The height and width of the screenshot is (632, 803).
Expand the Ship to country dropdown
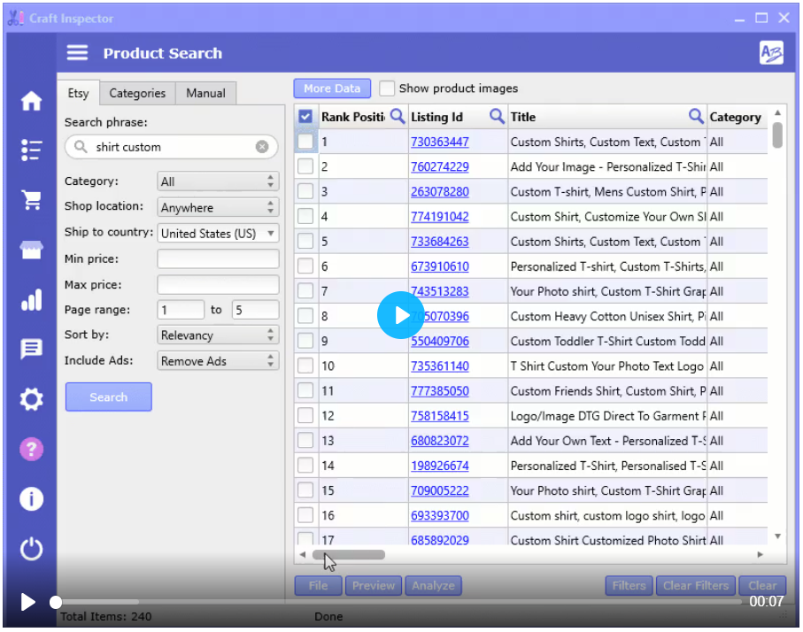(x=218, y=234)
